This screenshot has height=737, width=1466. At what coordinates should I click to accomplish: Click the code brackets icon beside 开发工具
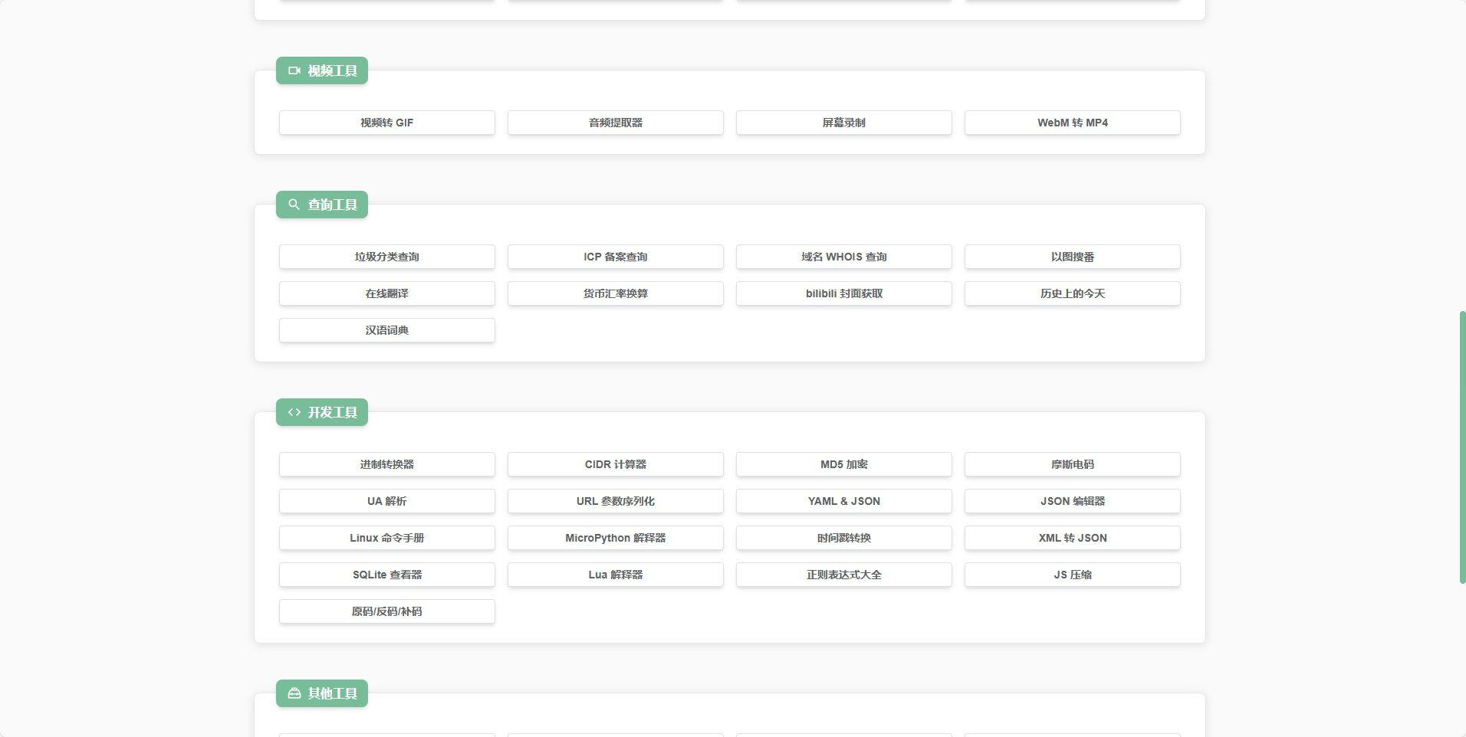click(294, 412)
